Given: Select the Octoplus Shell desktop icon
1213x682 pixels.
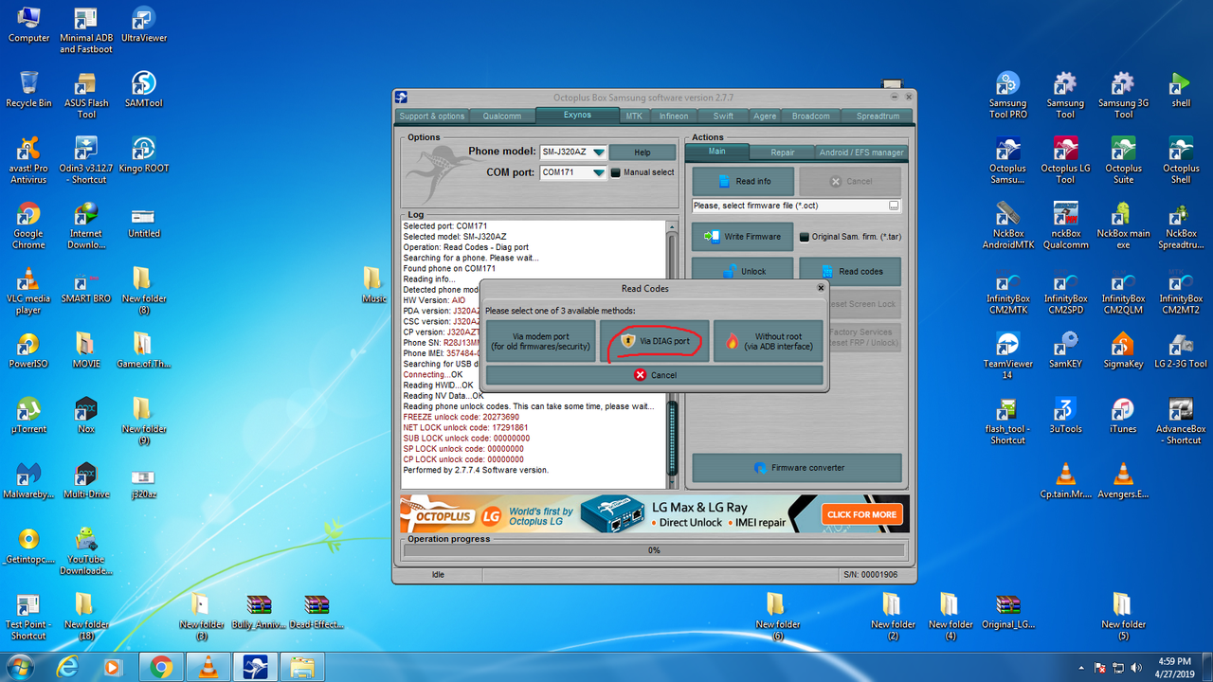Looking at the screenshot, I should tap(1181, 159).
